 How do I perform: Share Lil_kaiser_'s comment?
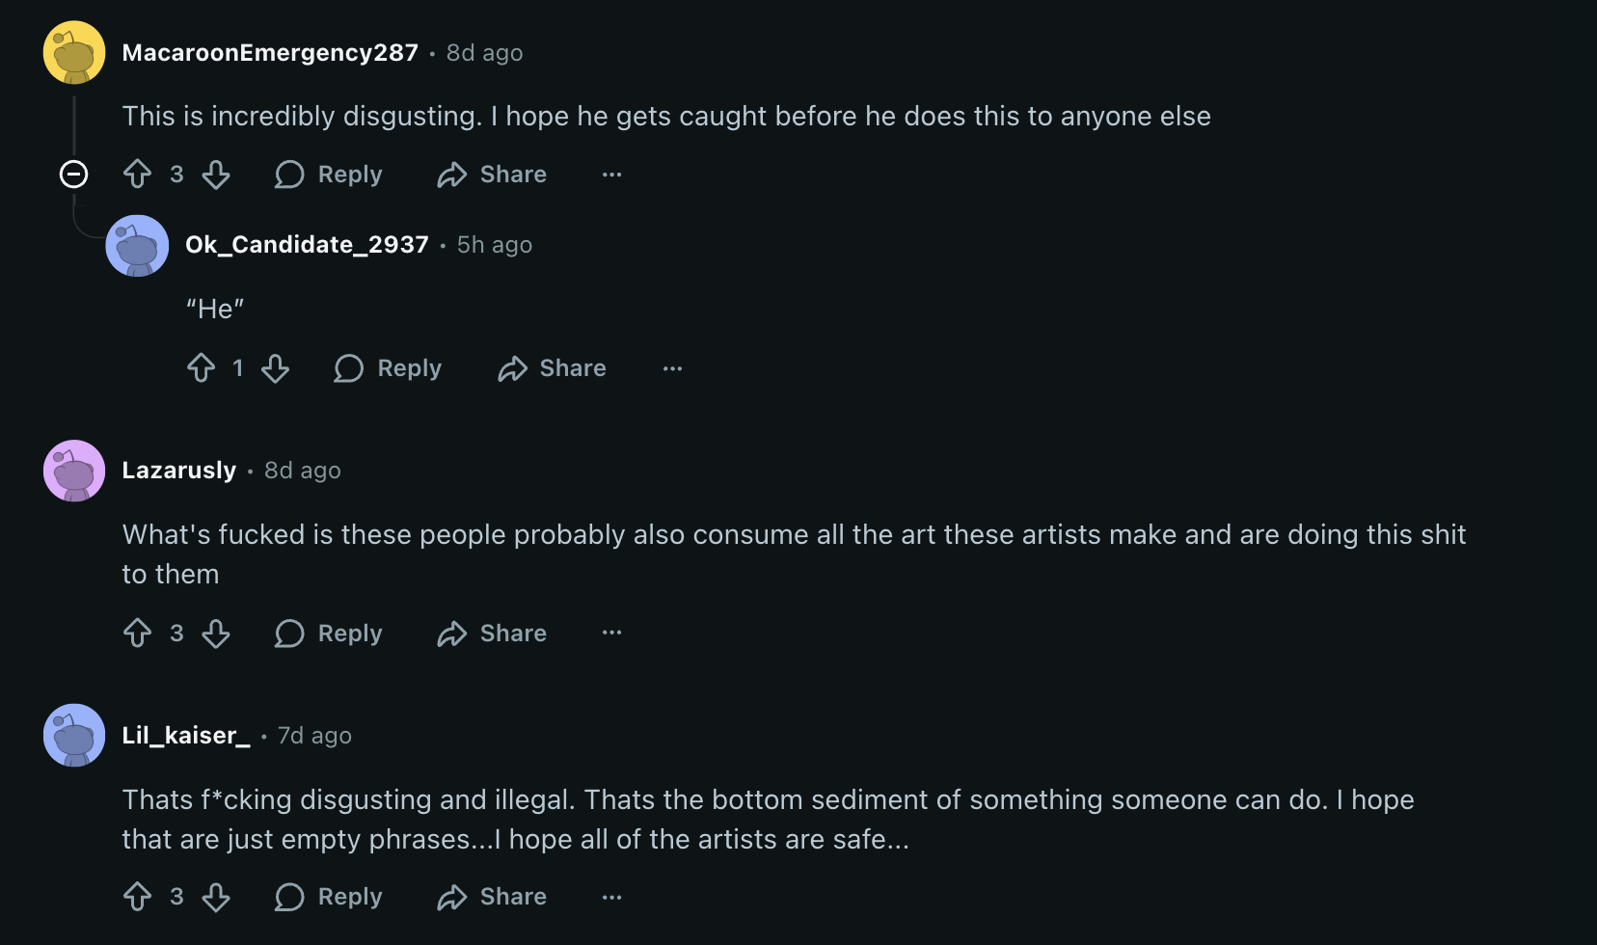click(492, 897)
